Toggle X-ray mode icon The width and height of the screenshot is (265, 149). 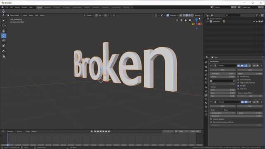coord(181,15)
